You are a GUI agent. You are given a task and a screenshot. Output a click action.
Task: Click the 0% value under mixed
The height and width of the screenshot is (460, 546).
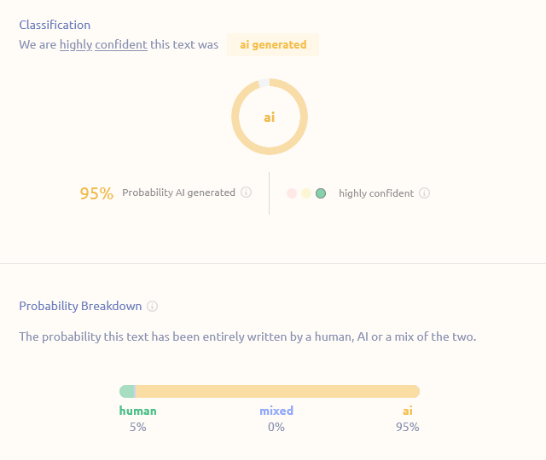(276, 427)
